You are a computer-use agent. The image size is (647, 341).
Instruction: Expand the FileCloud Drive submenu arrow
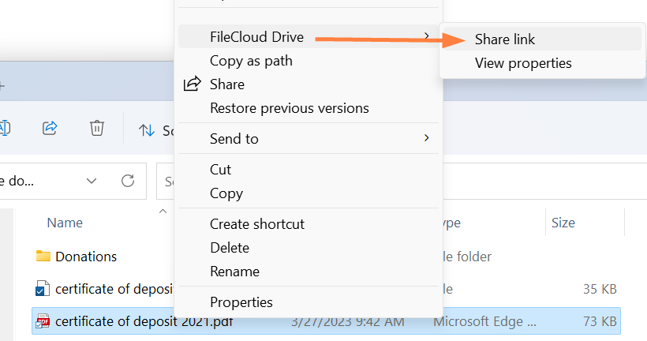coord(427,36)
